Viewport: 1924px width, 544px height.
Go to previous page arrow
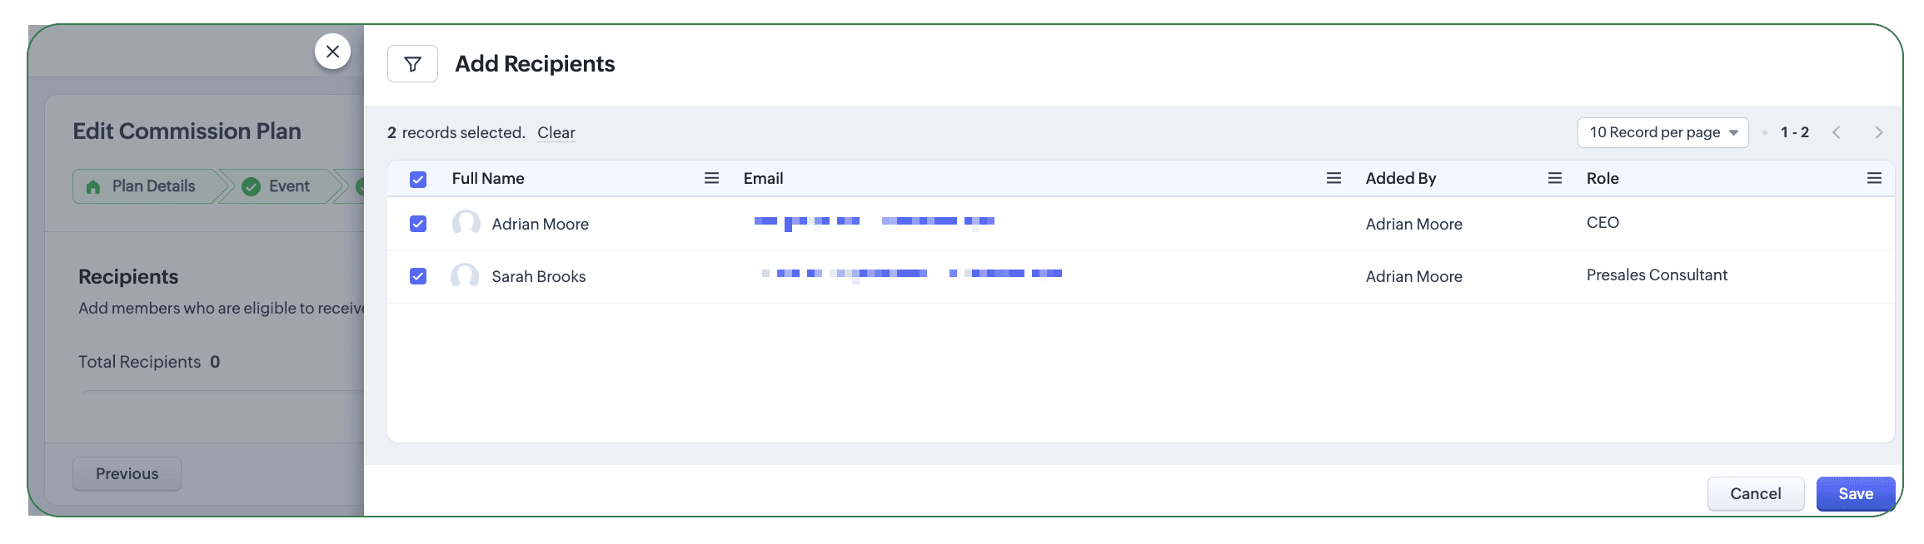(x=1837, y=132)
